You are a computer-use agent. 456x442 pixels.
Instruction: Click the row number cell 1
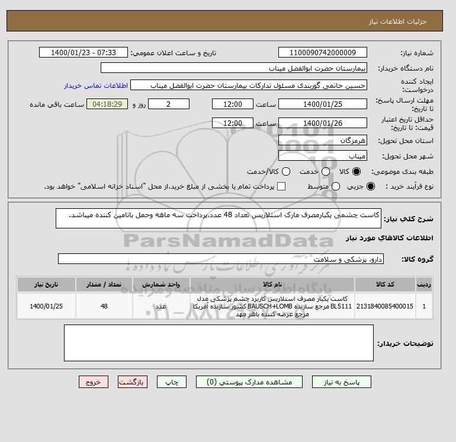[424, 306]
